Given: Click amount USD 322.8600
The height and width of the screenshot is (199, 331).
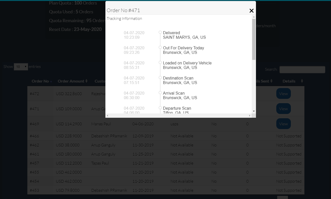Looking at the screenshot, I should point(69,94).
